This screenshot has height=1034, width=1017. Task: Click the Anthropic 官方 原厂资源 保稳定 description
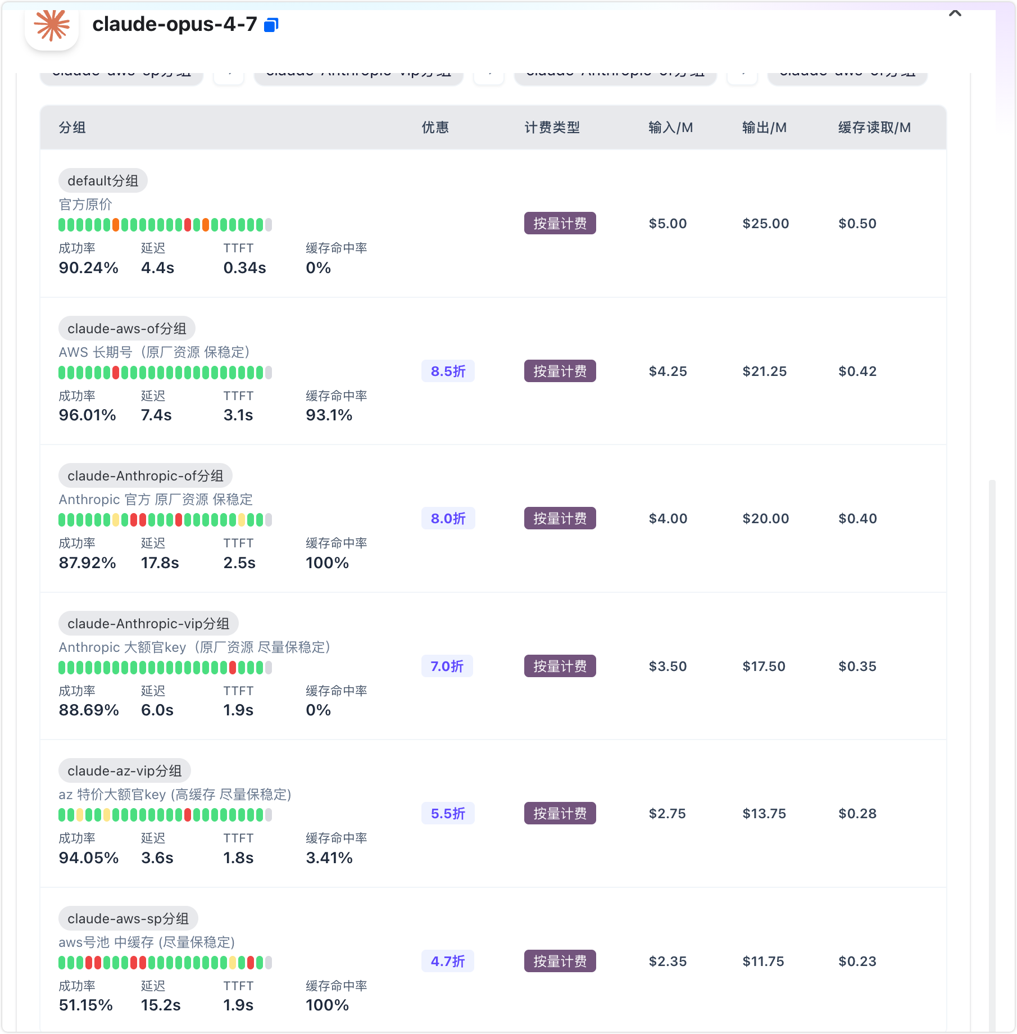coord(156,499)
